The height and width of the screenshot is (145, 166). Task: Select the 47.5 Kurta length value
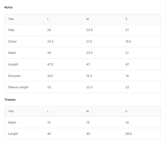(50, 64)
